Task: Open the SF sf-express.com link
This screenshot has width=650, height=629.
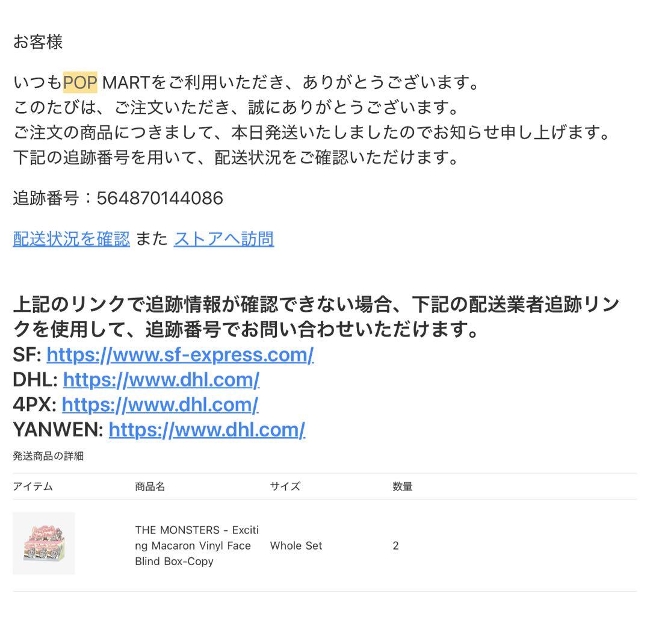Action: (180, 355)
